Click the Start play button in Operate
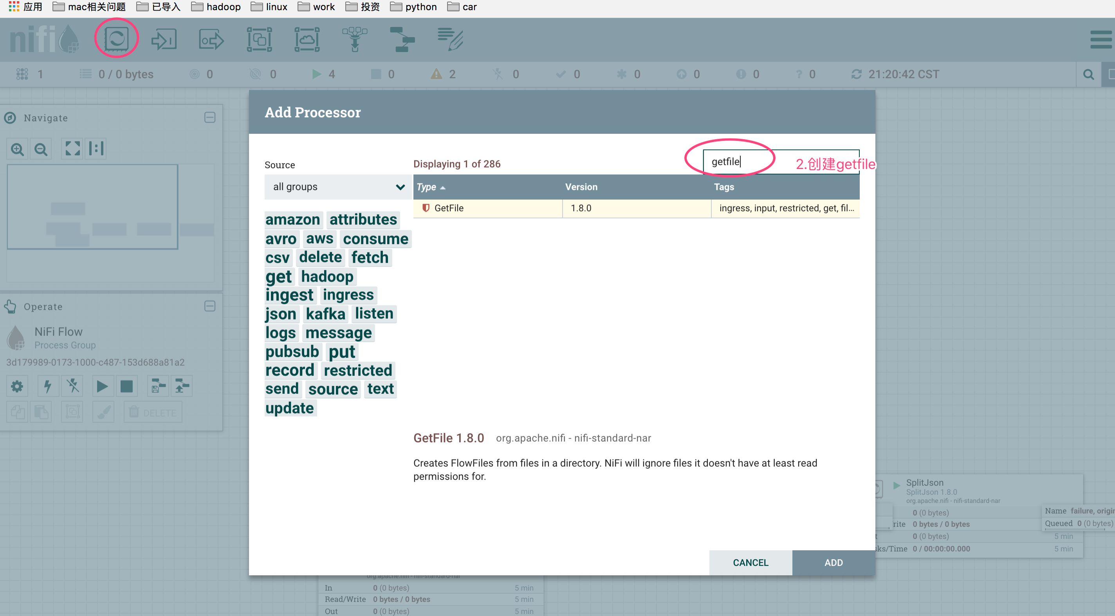1115x616 pixels. pyautogui.click(x=103, y=386)
